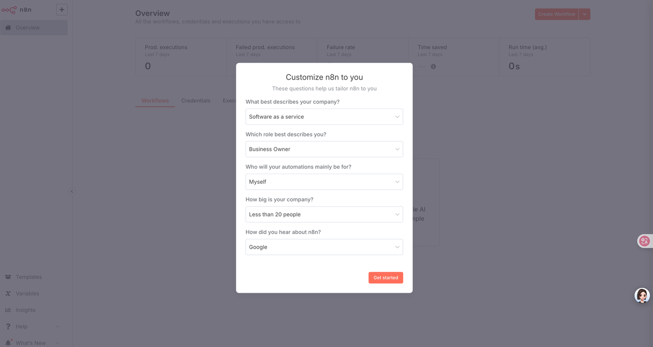The height and width of the screenshot is (347, 653).
Task: Open the dropdown showing Google
Action: [324, 247]
